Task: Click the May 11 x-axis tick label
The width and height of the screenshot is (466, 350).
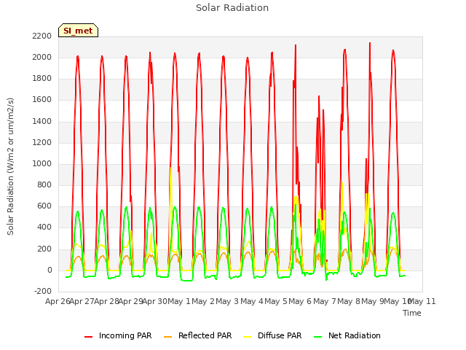Action: point(422,301)
